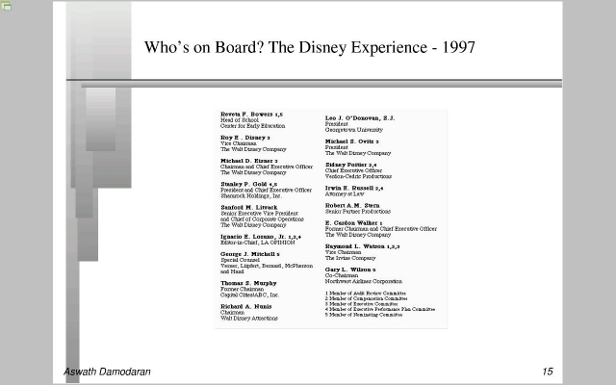The width and height of the screenshot is (616, 385).
Task: Click the name 'Leo J. O'Donovan, S.J.'
Action: [360, 117]
